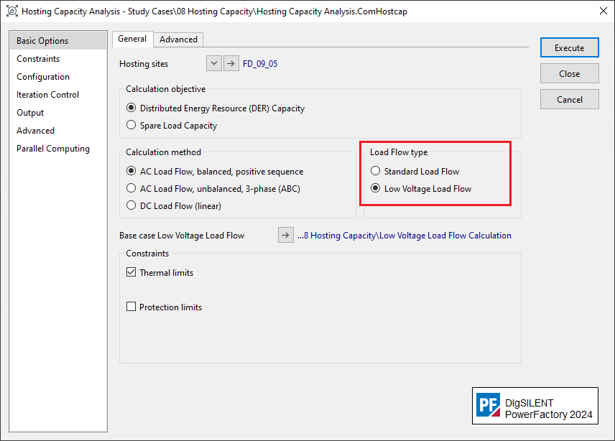Switch to the General tab
Image resolution: width=615 pixels, height=441 pixels.
[133, 40]
